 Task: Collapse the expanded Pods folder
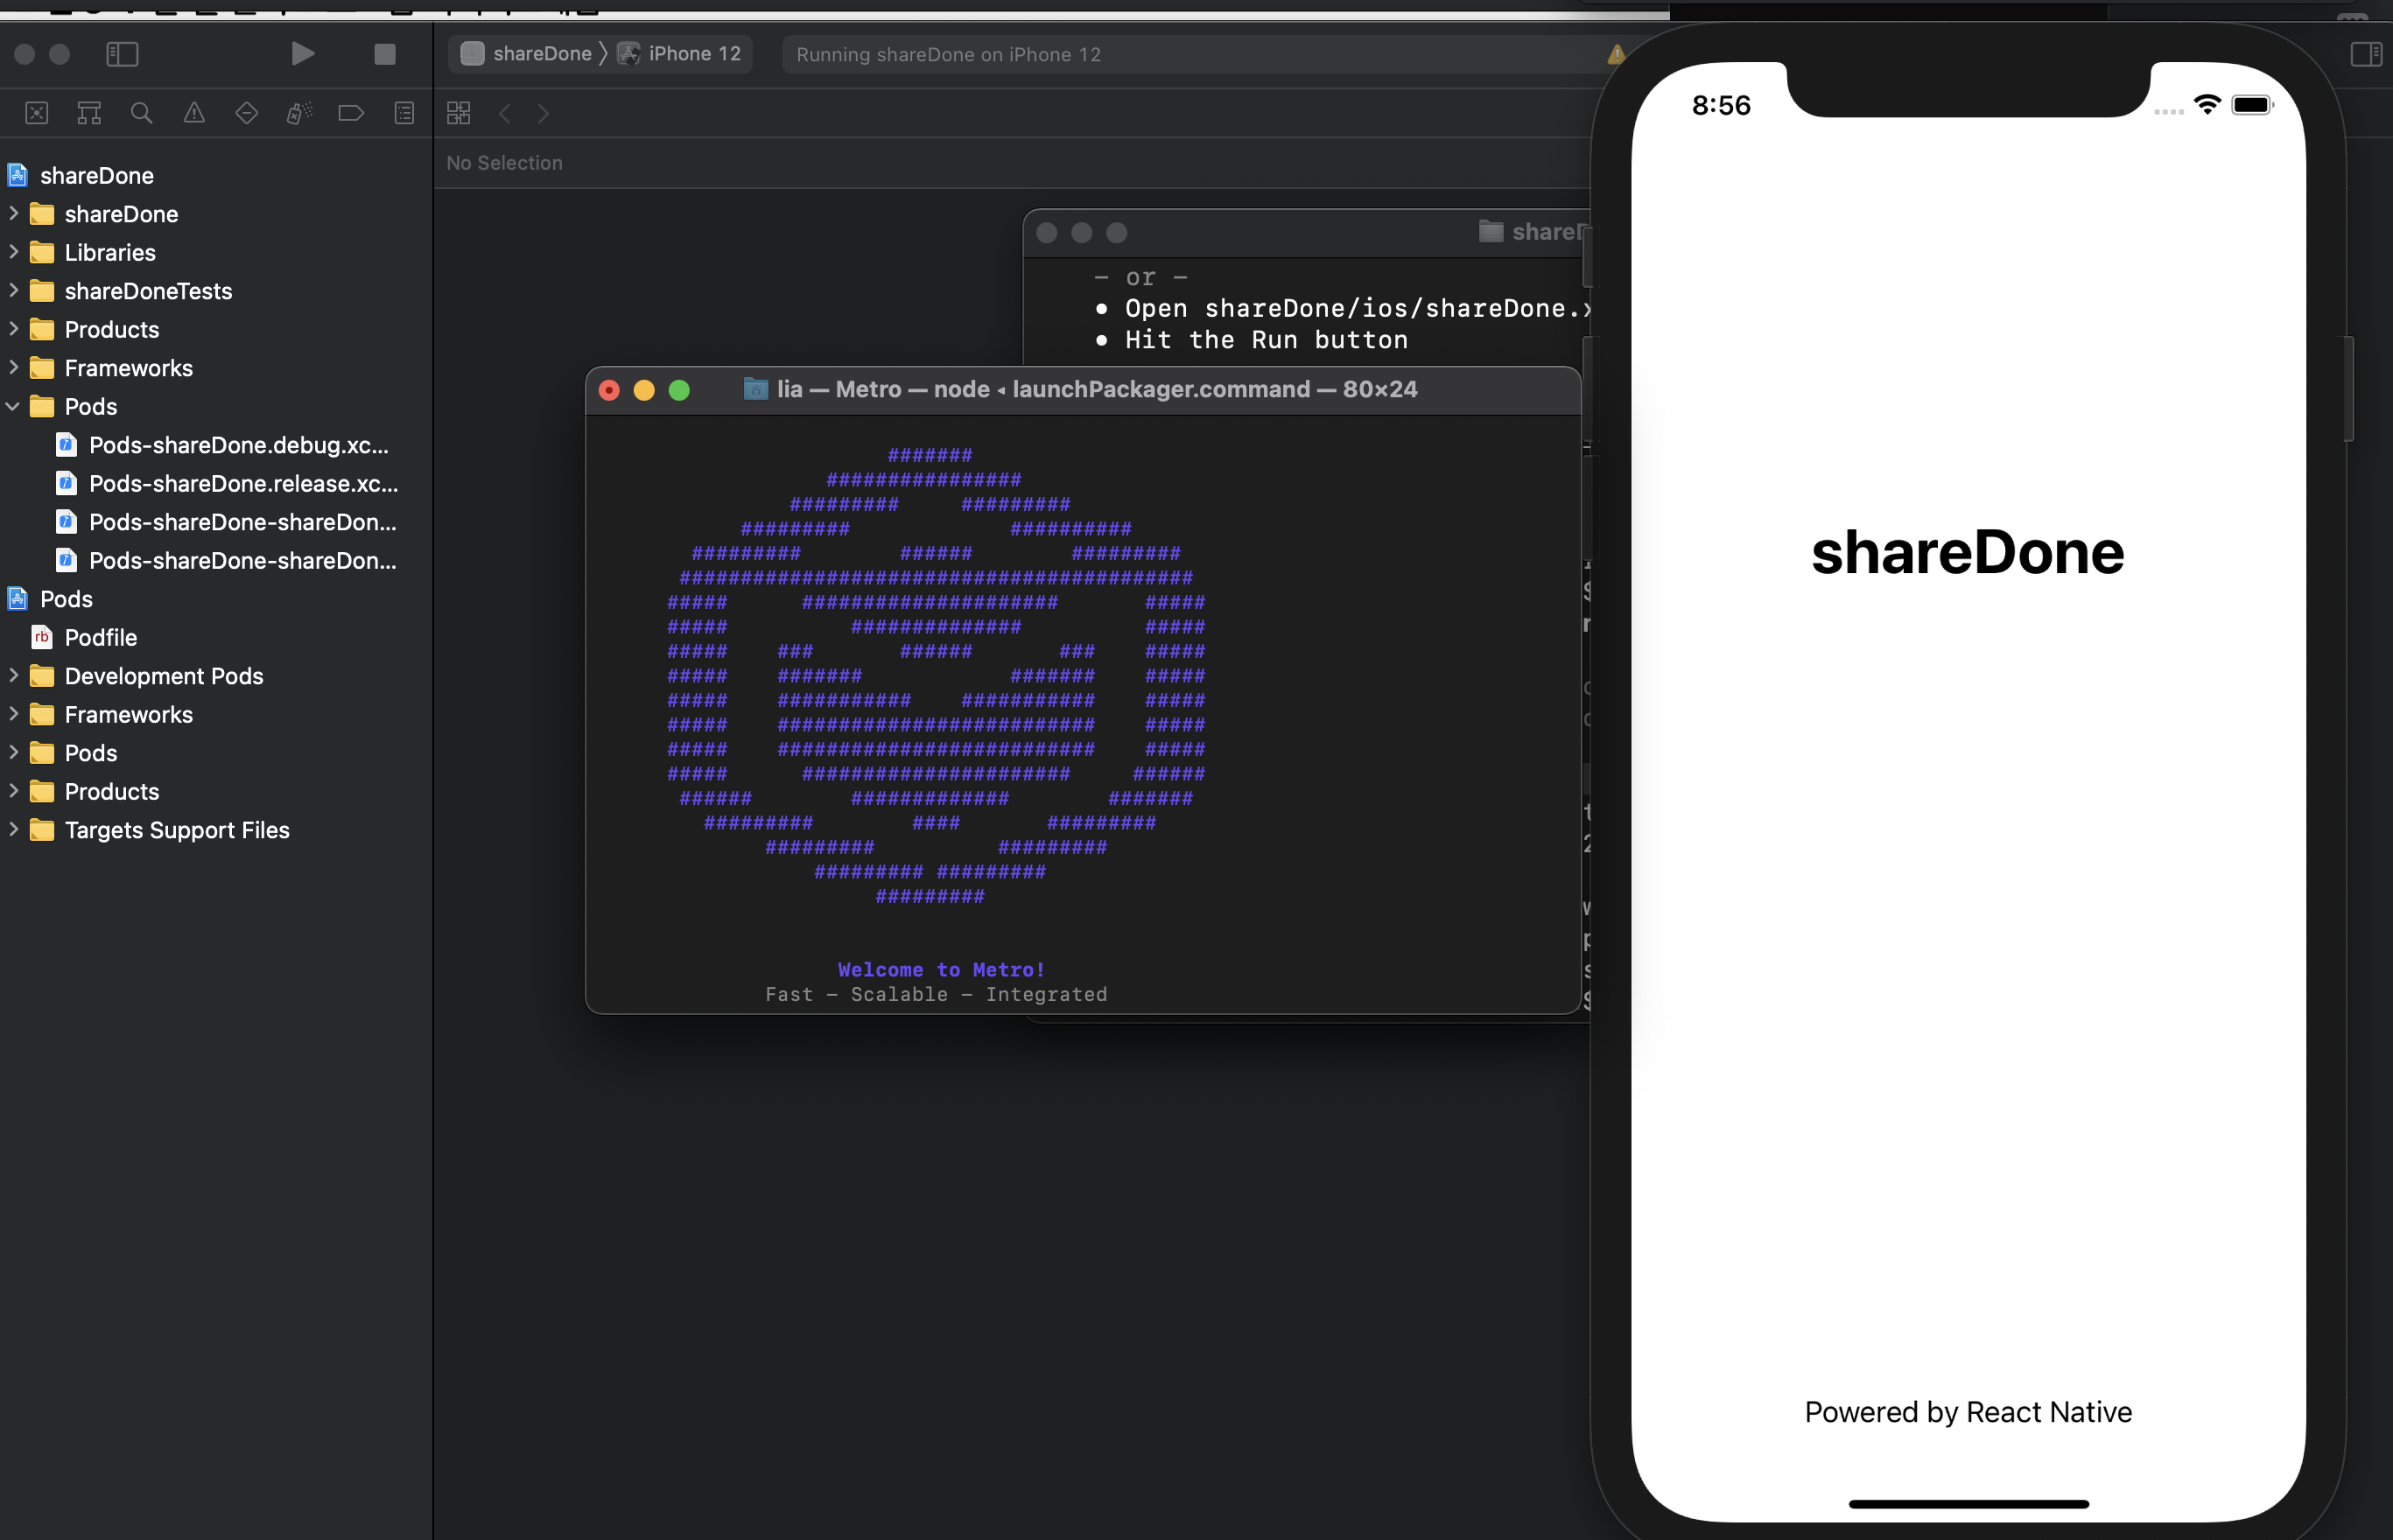click(x=13, y=406)
